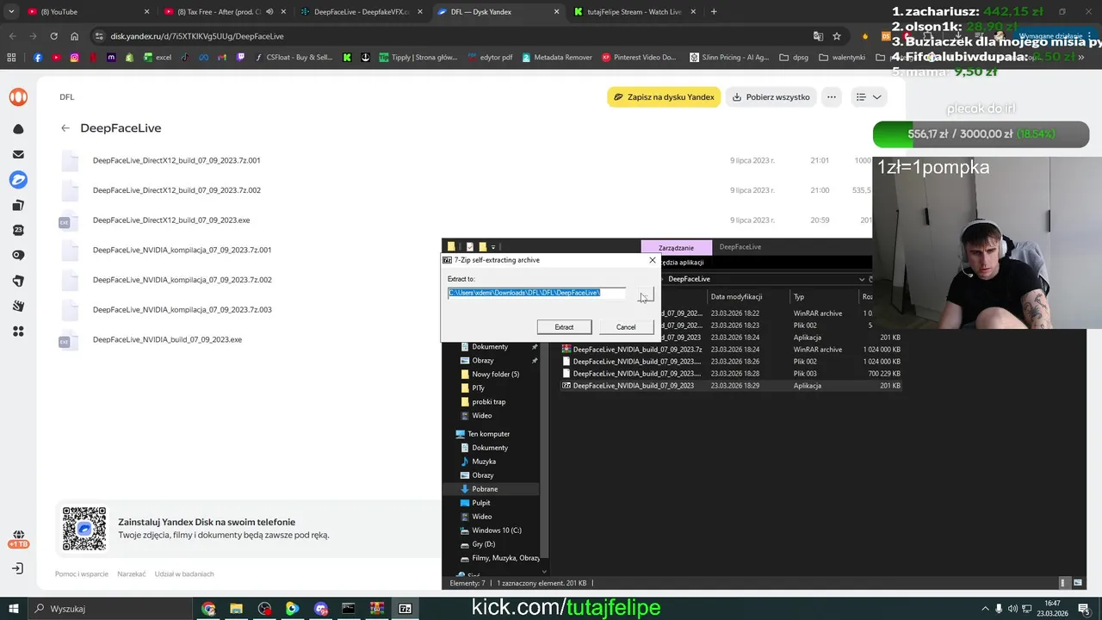This screenshot has width=1102, height=620.
Task: Open the list view mode dropdown
Action: [868, 97]
